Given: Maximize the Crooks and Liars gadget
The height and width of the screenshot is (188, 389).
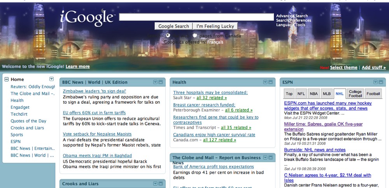Looking at the screenshot, I should [x=161, y=184].
